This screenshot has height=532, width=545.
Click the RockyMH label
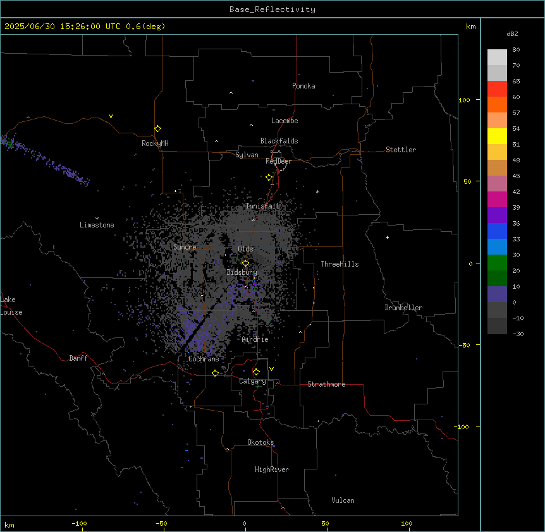tap(155, 143)
